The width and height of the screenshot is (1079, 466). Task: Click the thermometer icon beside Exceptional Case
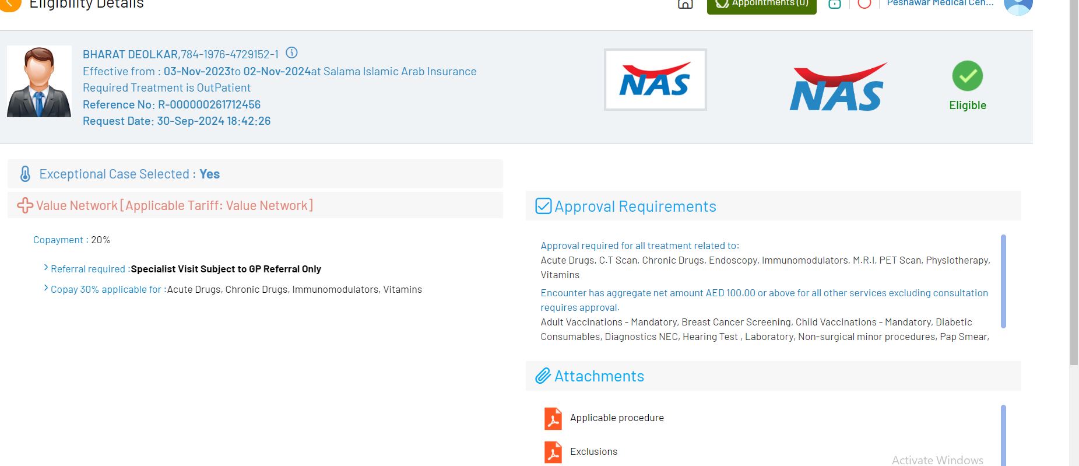(25, 174)
